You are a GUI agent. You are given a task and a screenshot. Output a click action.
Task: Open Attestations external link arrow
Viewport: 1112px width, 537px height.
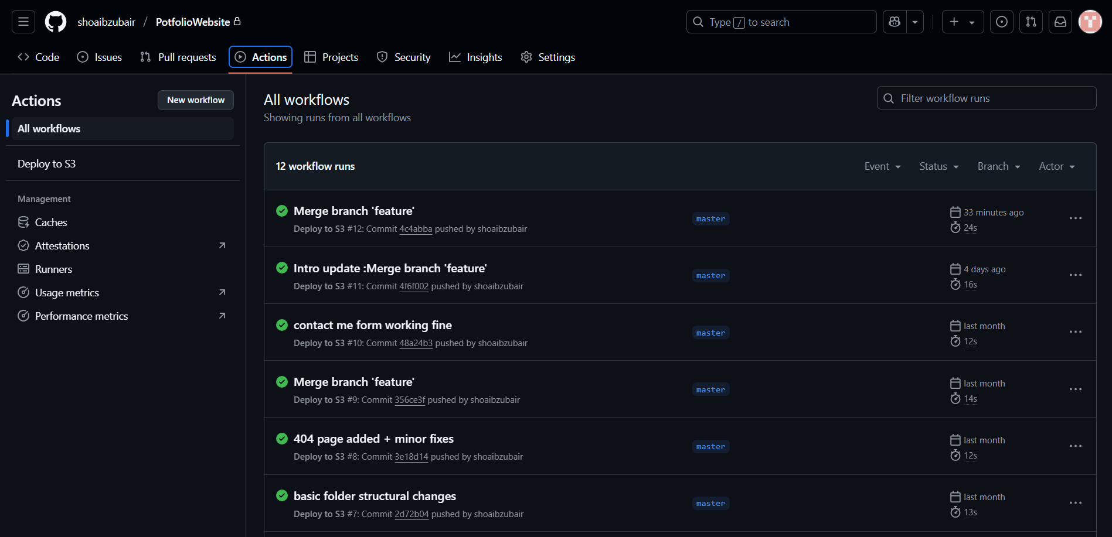(x=222, y=245)
